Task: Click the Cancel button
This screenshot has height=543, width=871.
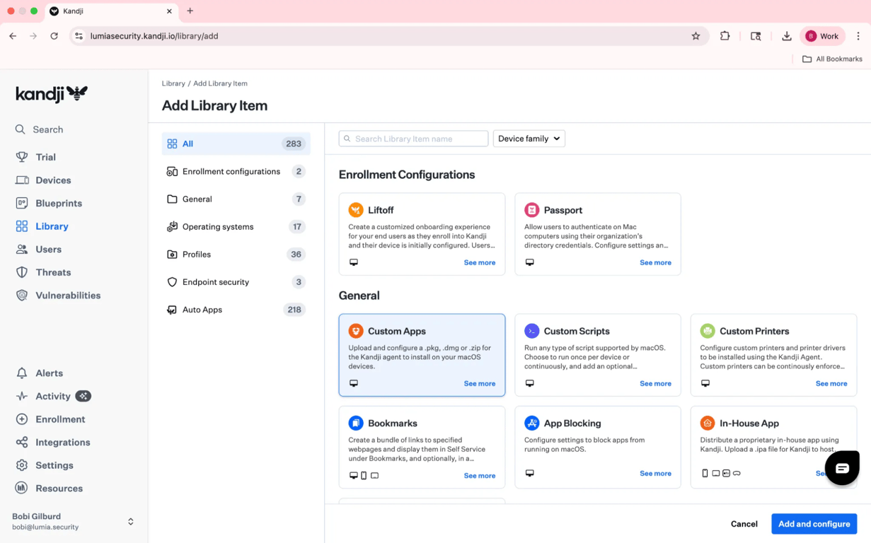Action: coord(744,524)
